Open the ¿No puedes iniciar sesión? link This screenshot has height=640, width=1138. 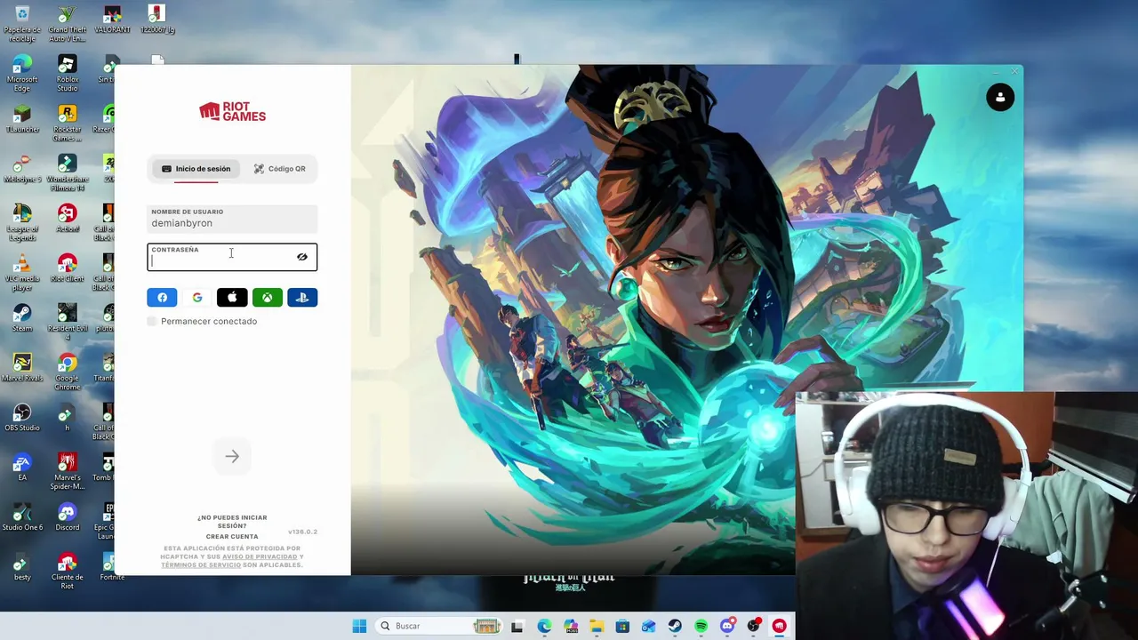coord(232,522)
